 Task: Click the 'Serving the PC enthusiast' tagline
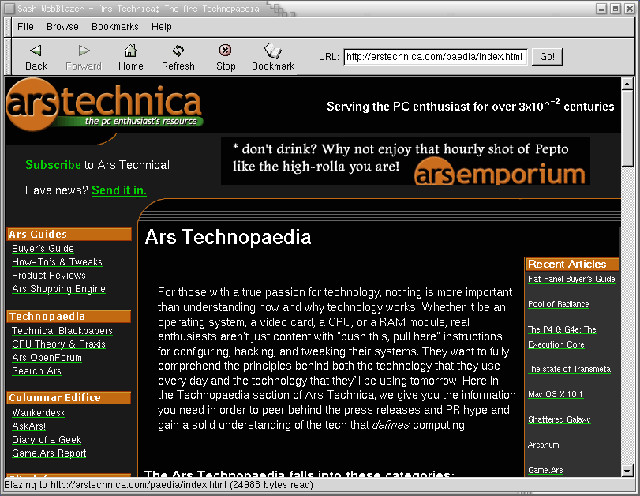click(x=470, y=106)
